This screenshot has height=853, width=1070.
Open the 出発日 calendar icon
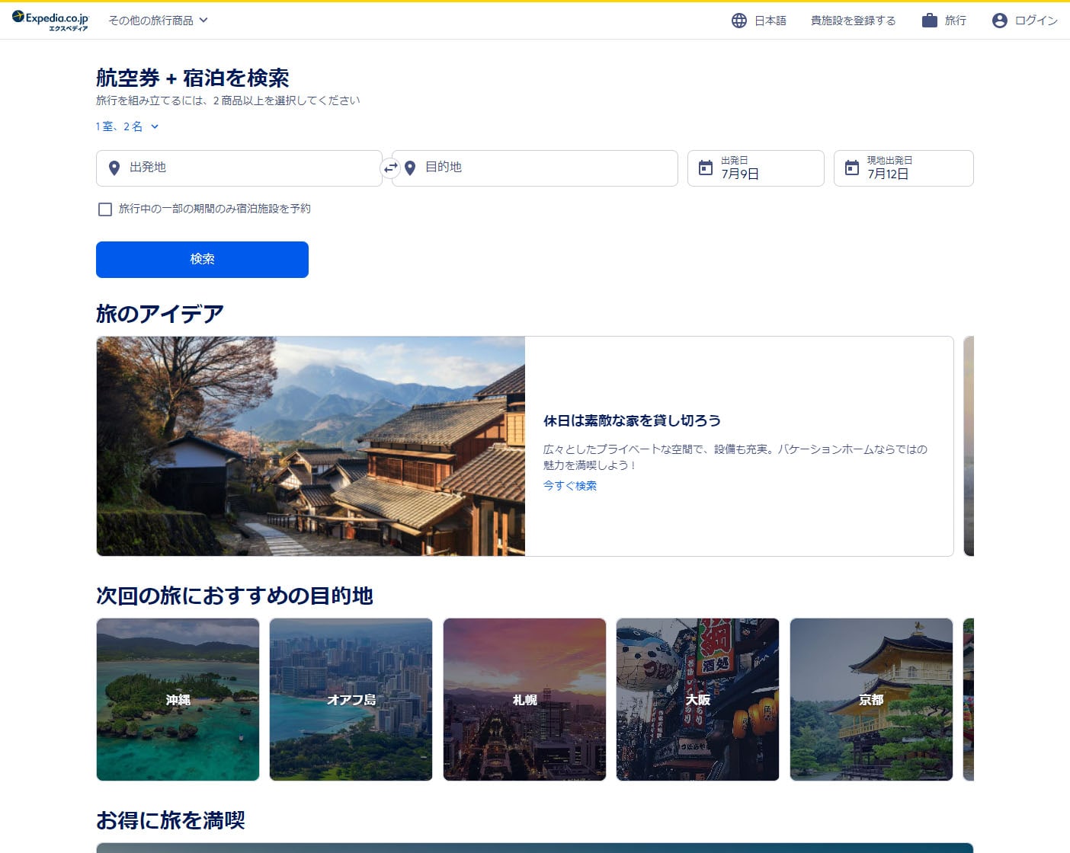(706, 168)
